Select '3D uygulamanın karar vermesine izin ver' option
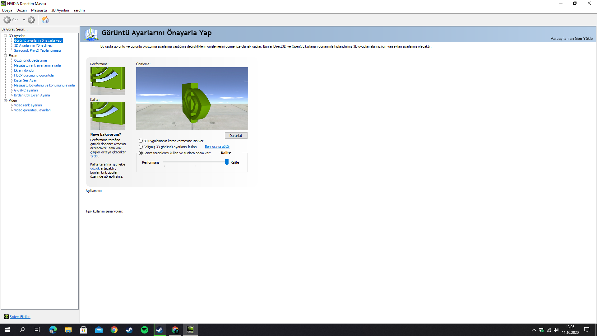 (141, 141)
